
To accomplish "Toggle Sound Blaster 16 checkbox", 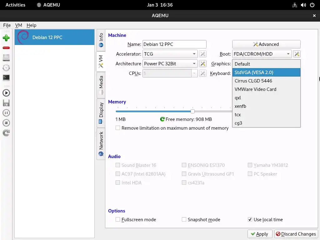I will tap(118, 165).
